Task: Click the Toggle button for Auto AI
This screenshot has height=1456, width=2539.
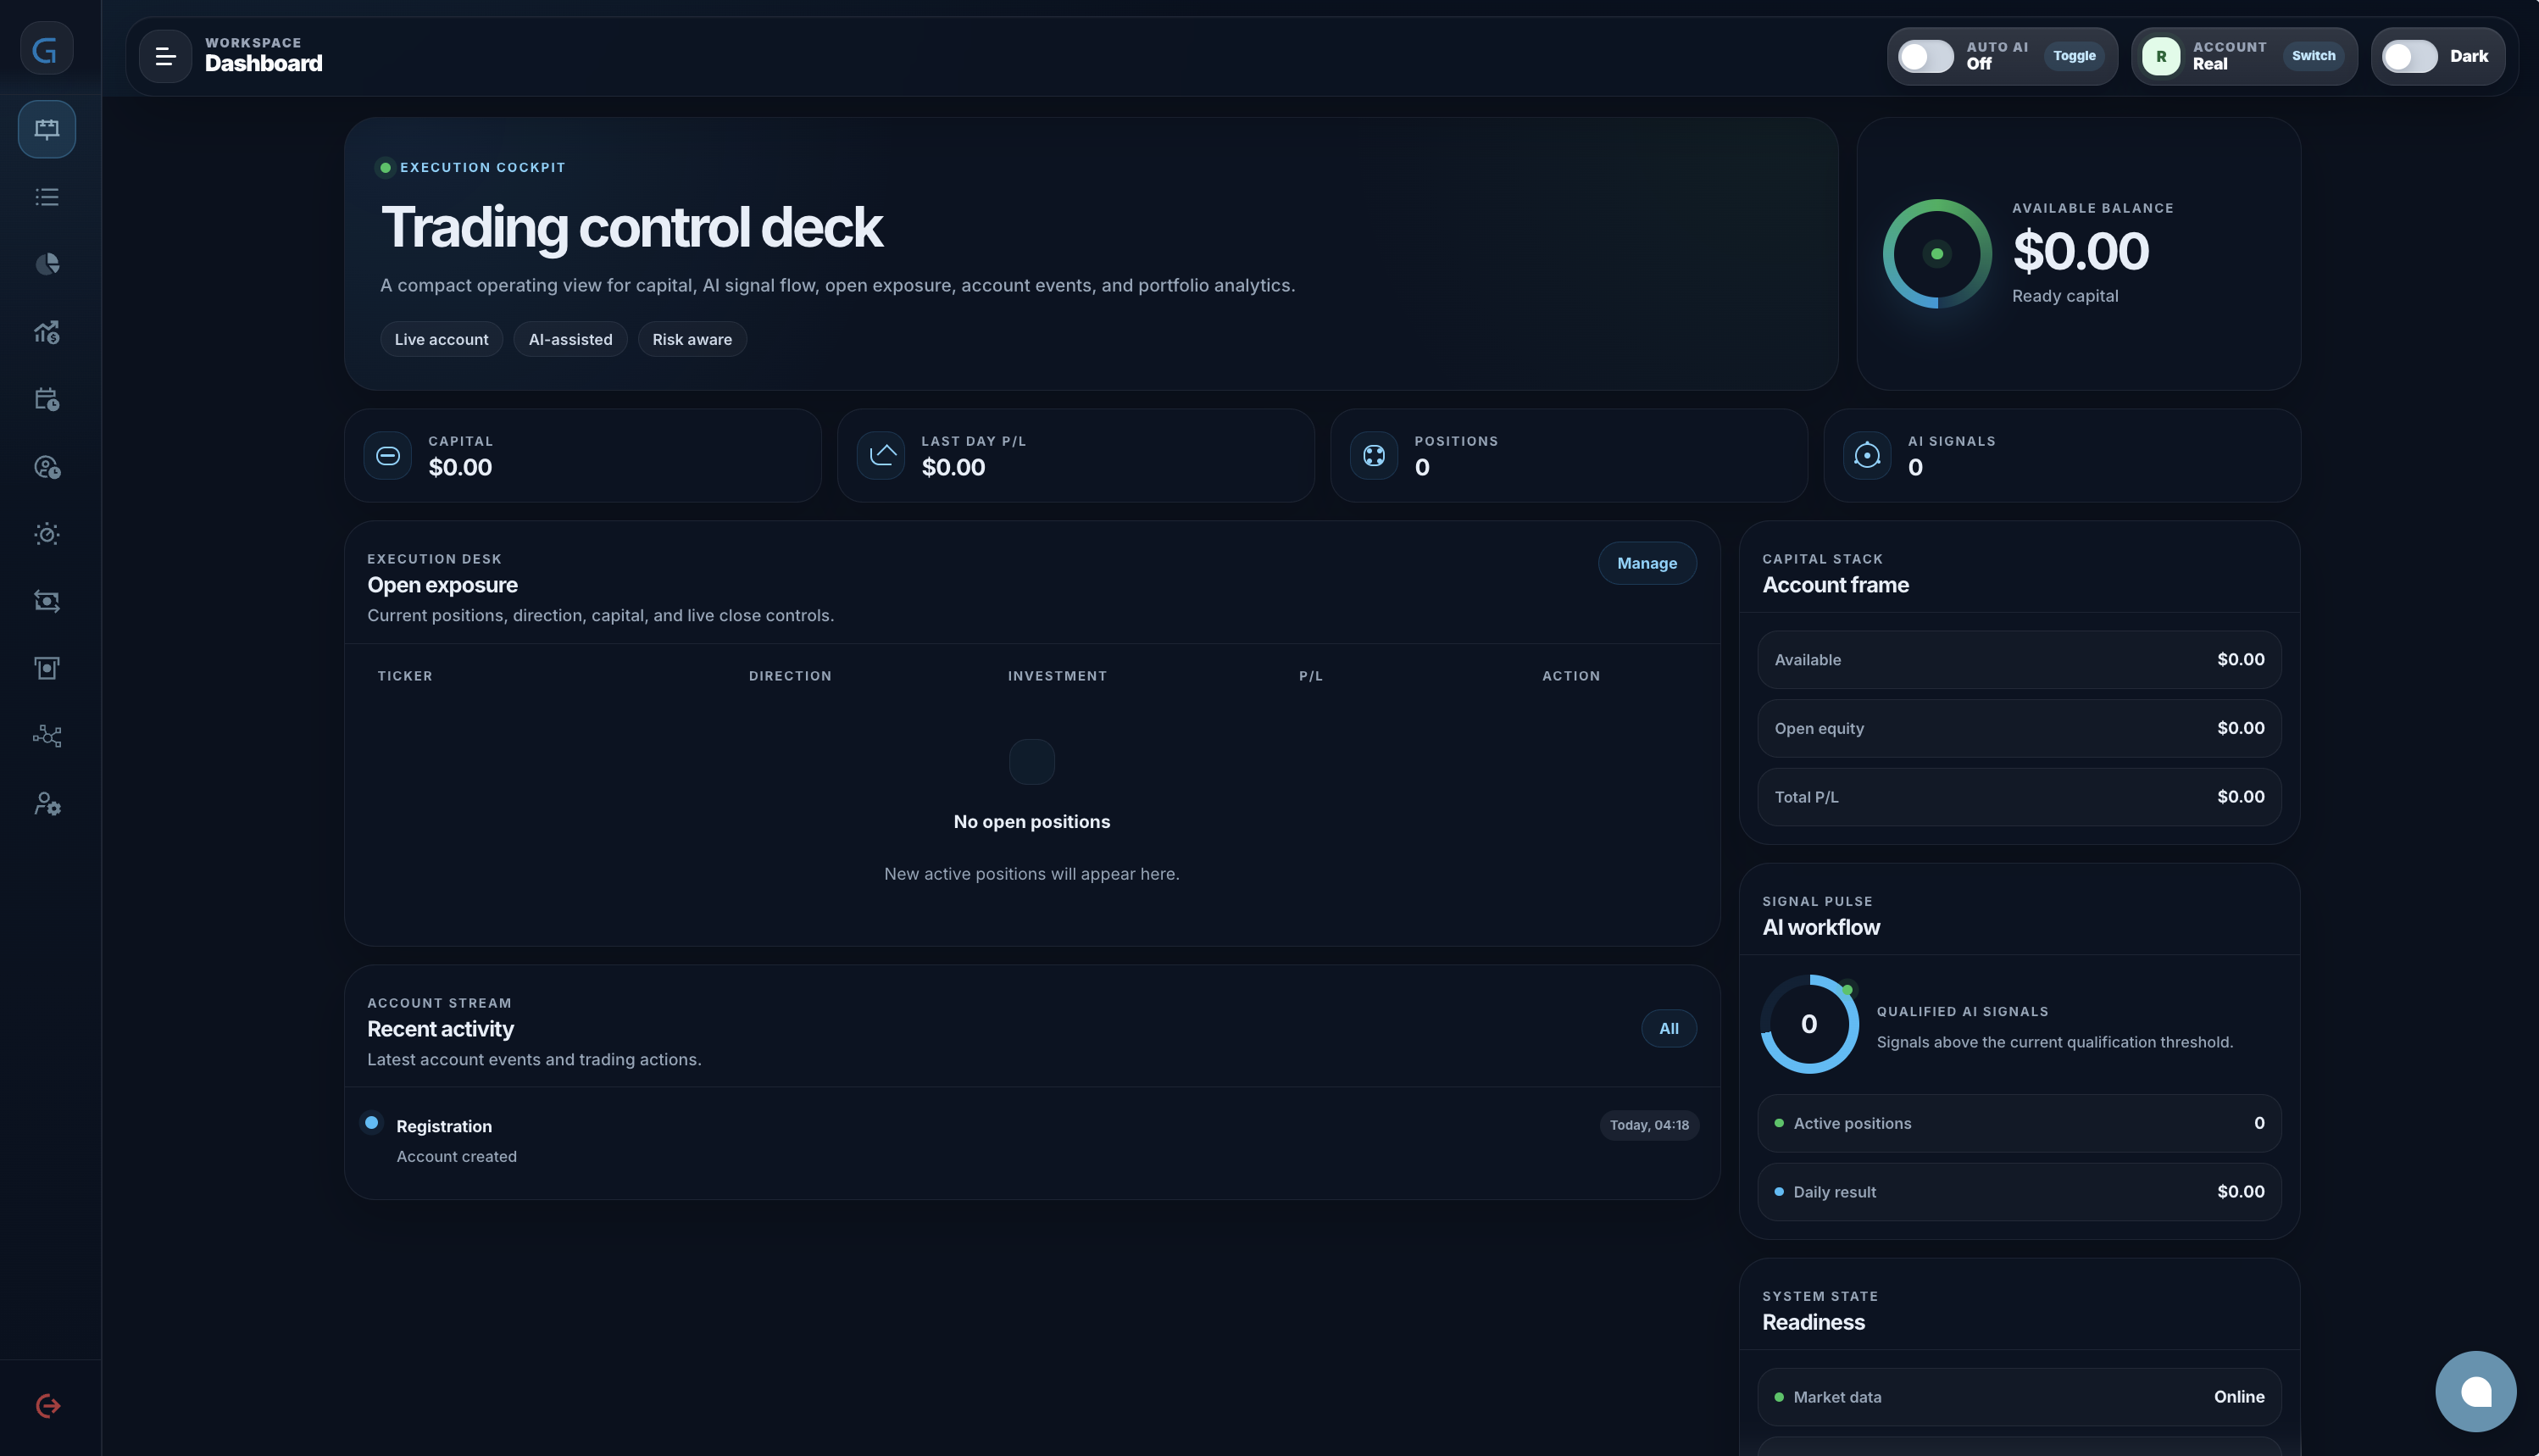Action: click(2074, 56)
